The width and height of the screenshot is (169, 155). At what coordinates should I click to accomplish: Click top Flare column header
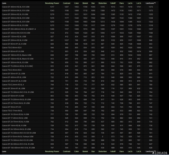pos(121,3)
